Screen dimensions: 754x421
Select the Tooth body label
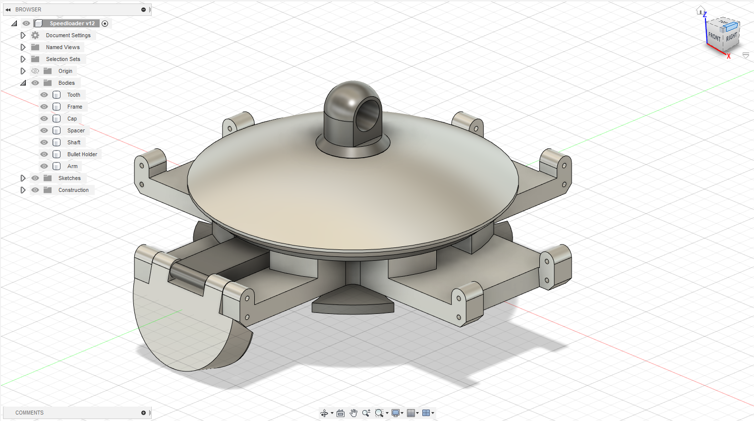(x=74, y=95)
